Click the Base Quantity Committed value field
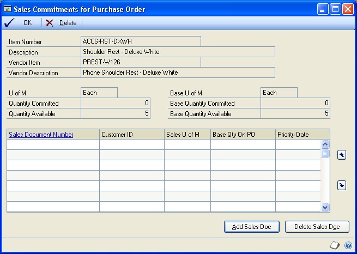 pyautogui.click(x=295, y=103)
